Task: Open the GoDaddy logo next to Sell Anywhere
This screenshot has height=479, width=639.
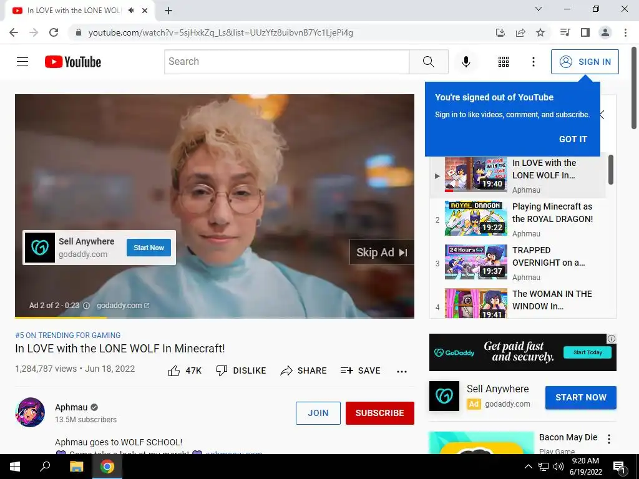Action: click(444, 396)
